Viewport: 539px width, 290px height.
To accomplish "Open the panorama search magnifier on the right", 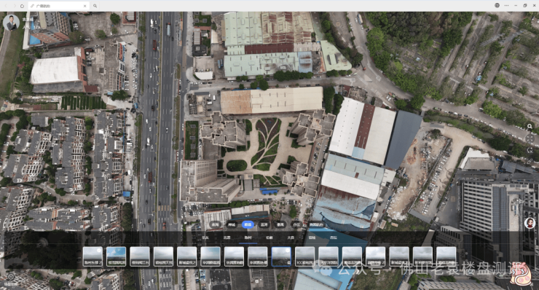I will point(530,126).
